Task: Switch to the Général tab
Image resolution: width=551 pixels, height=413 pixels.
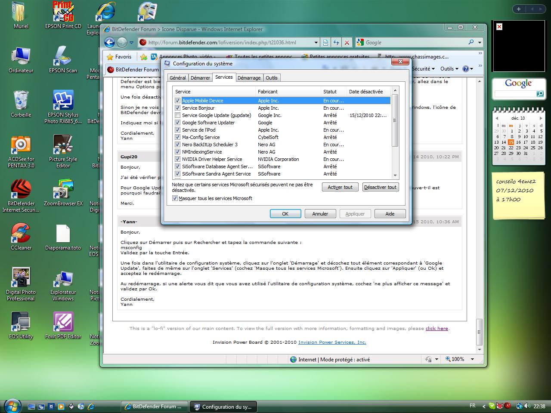Action: (x=178, y=78)
